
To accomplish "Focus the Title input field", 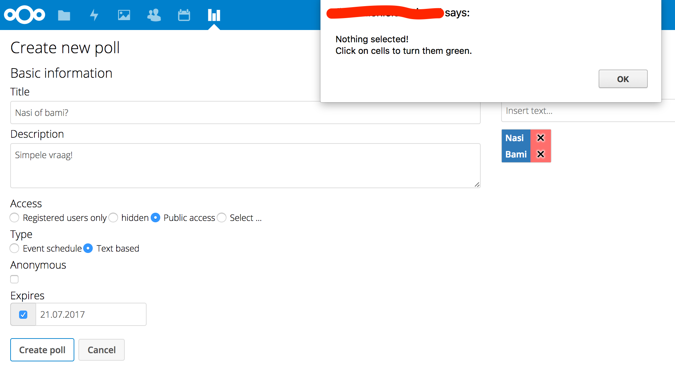I will click(x=245, y=112).
